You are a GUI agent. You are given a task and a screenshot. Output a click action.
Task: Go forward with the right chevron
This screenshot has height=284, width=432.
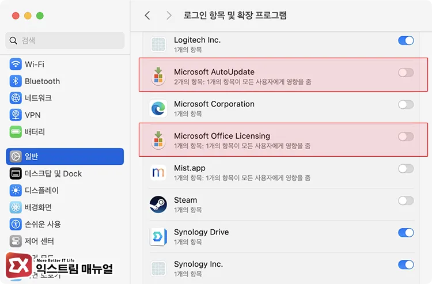tap(169, 16)
